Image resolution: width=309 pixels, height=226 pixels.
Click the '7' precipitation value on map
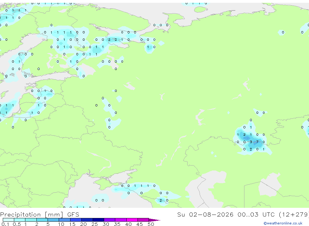coord(257,142)
